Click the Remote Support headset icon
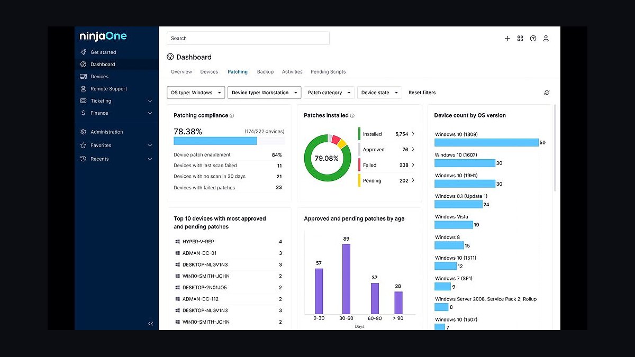635x357 pixels. [x=83, y=89]
